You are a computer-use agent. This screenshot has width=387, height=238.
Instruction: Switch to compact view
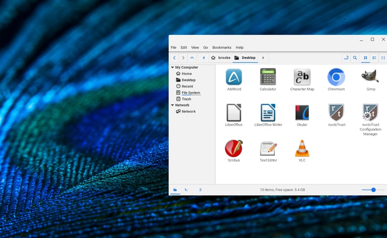click(383, 58)
